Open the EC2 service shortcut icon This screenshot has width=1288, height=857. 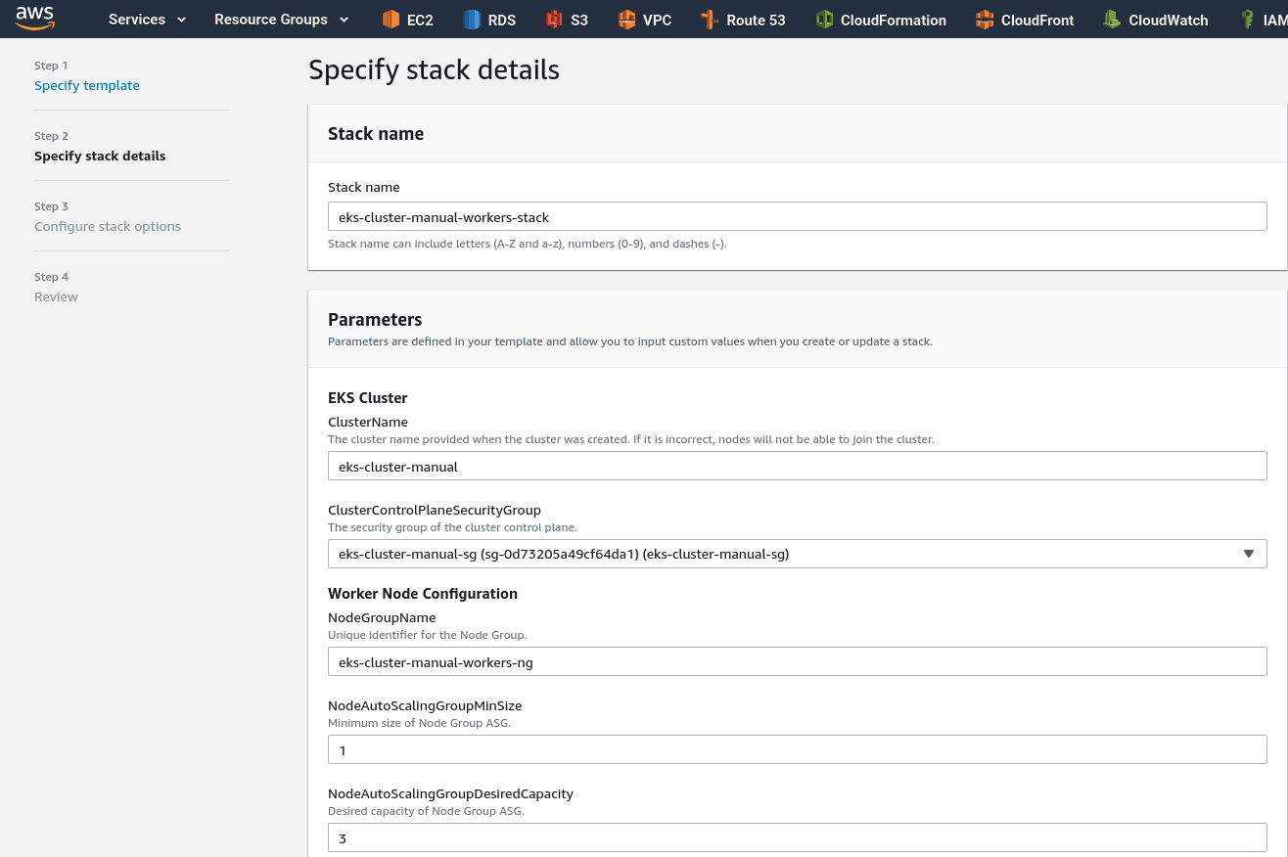391,20
